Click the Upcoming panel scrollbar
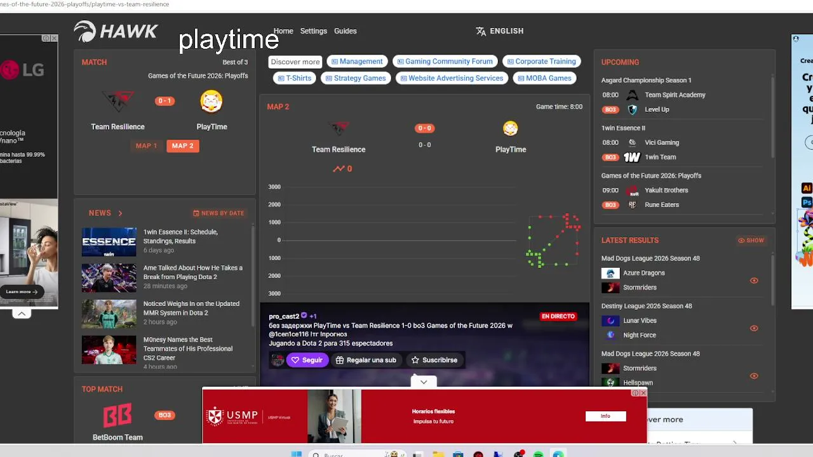 (x=773, y=117)
